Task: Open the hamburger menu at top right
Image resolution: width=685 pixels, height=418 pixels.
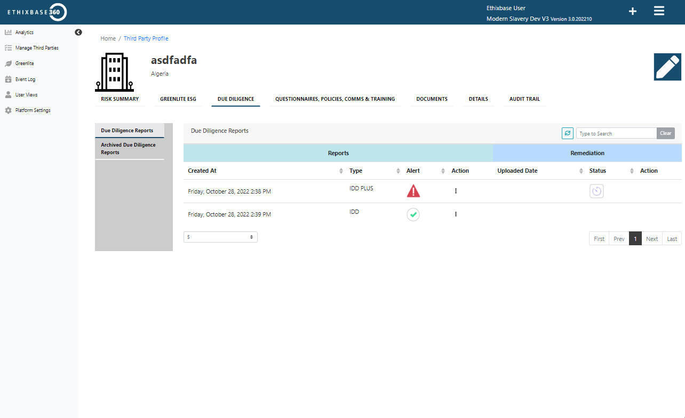Action: pos(659,11)
